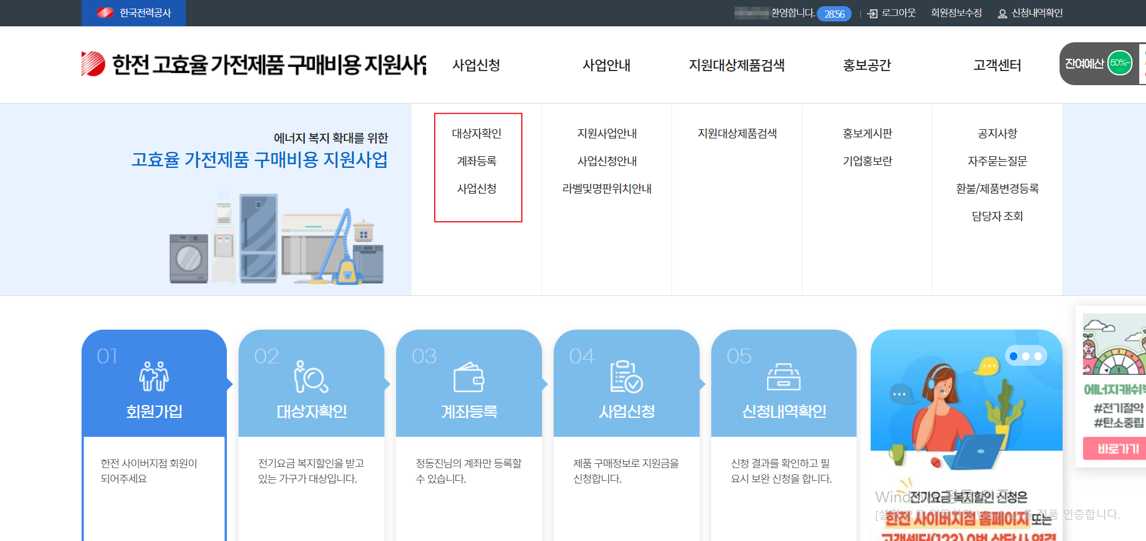Select 자주묻는질문 submenu item
This screenshot has width=1146, height=541.
coord(998,161)
